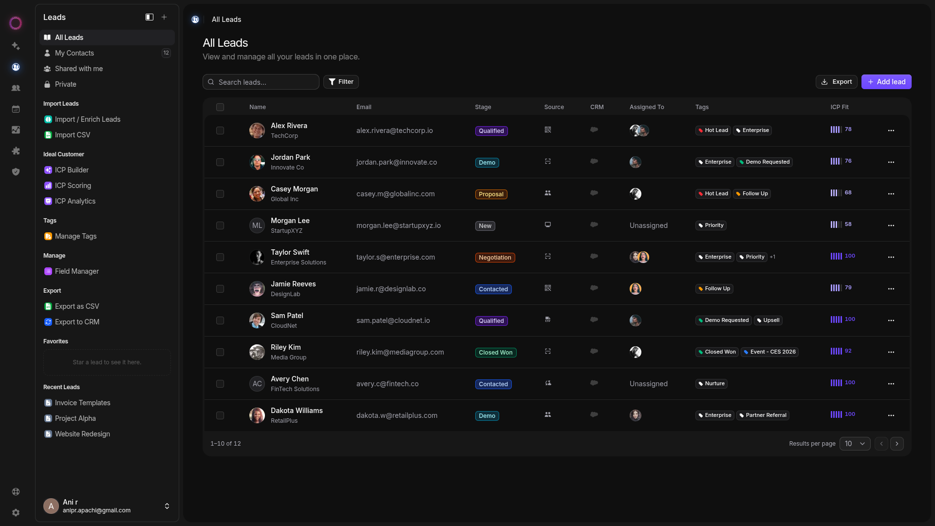Click the plus icon beside Leads header
Image resolution: width=935 pixels, height=526 pixels.
click(x=164, y=17)
